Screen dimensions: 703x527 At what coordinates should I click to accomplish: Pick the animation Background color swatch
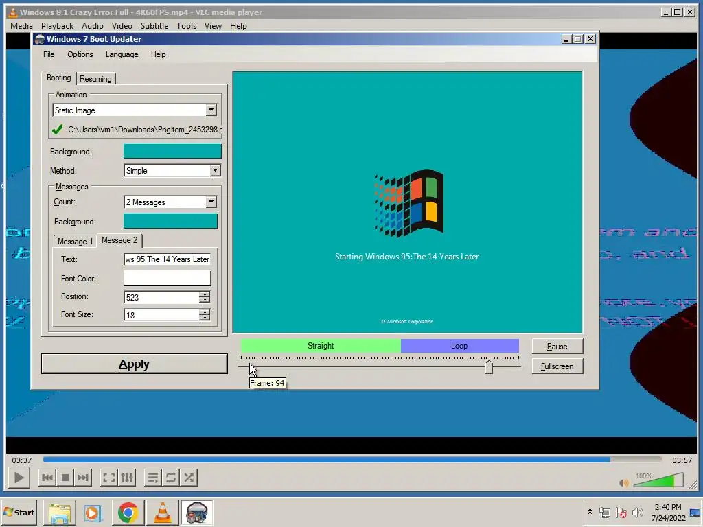(x=172, y=152)
